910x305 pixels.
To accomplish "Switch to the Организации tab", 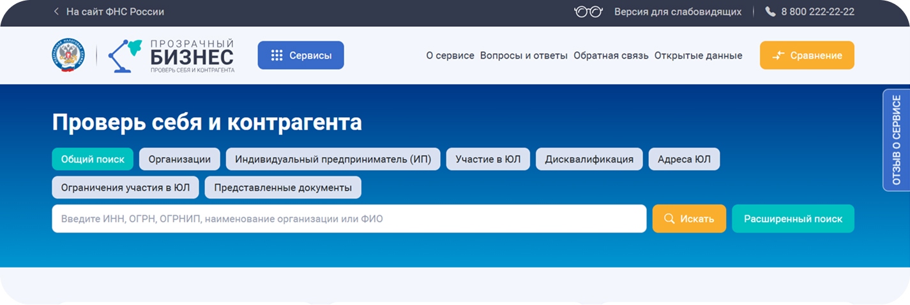I will (x=179, y=159).
